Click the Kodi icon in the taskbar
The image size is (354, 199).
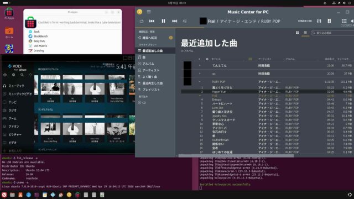[53, 195]
